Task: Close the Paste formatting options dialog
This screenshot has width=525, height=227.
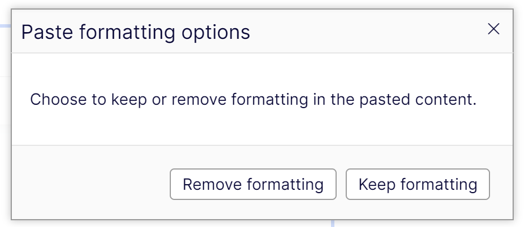Action: click(x=493, y=29)
